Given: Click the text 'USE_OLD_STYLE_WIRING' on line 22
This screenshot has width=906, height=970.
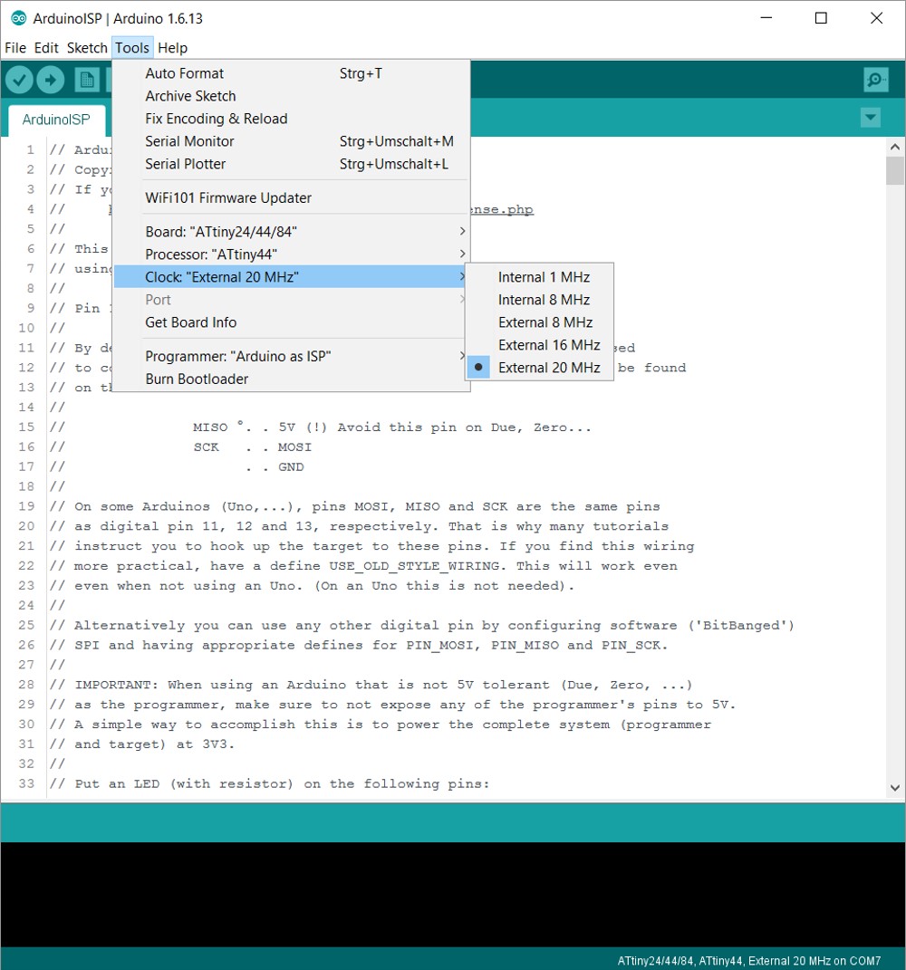Looking at the screenshot, I should pos(414,566).
